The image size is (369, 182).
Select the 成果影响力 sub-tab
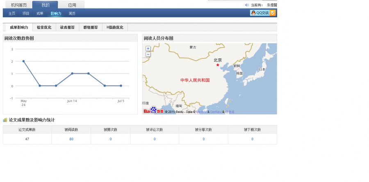click(19, 27)
